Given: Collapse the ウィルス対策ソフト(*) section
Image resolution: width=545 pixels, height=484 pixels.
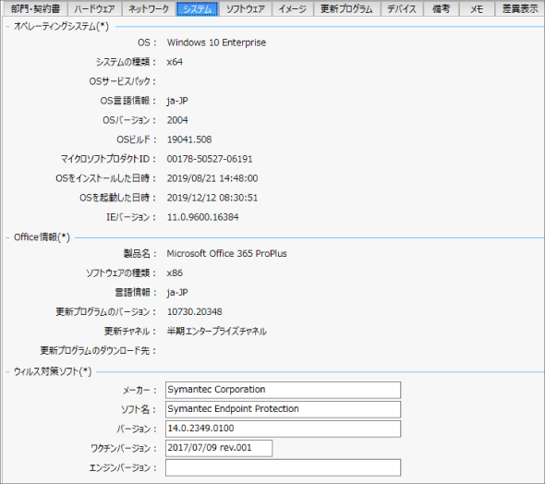Looking at the screenshot, I should pyautogui.click(x=7, y=372).
